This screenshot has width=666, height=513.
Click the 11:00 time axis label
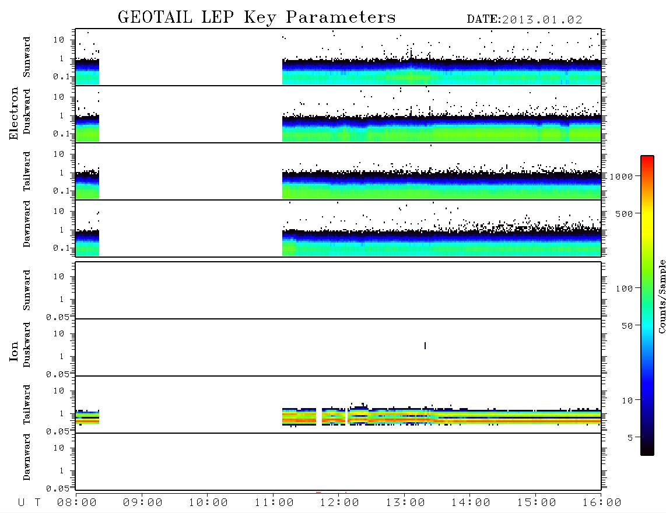click(274, 503)
